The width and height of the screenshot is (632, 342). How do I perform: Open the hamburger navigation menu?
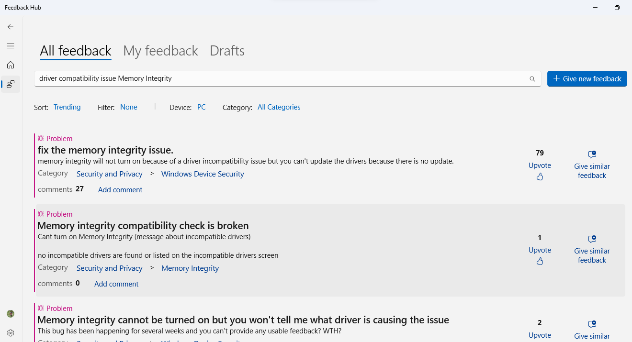(11, 46)
